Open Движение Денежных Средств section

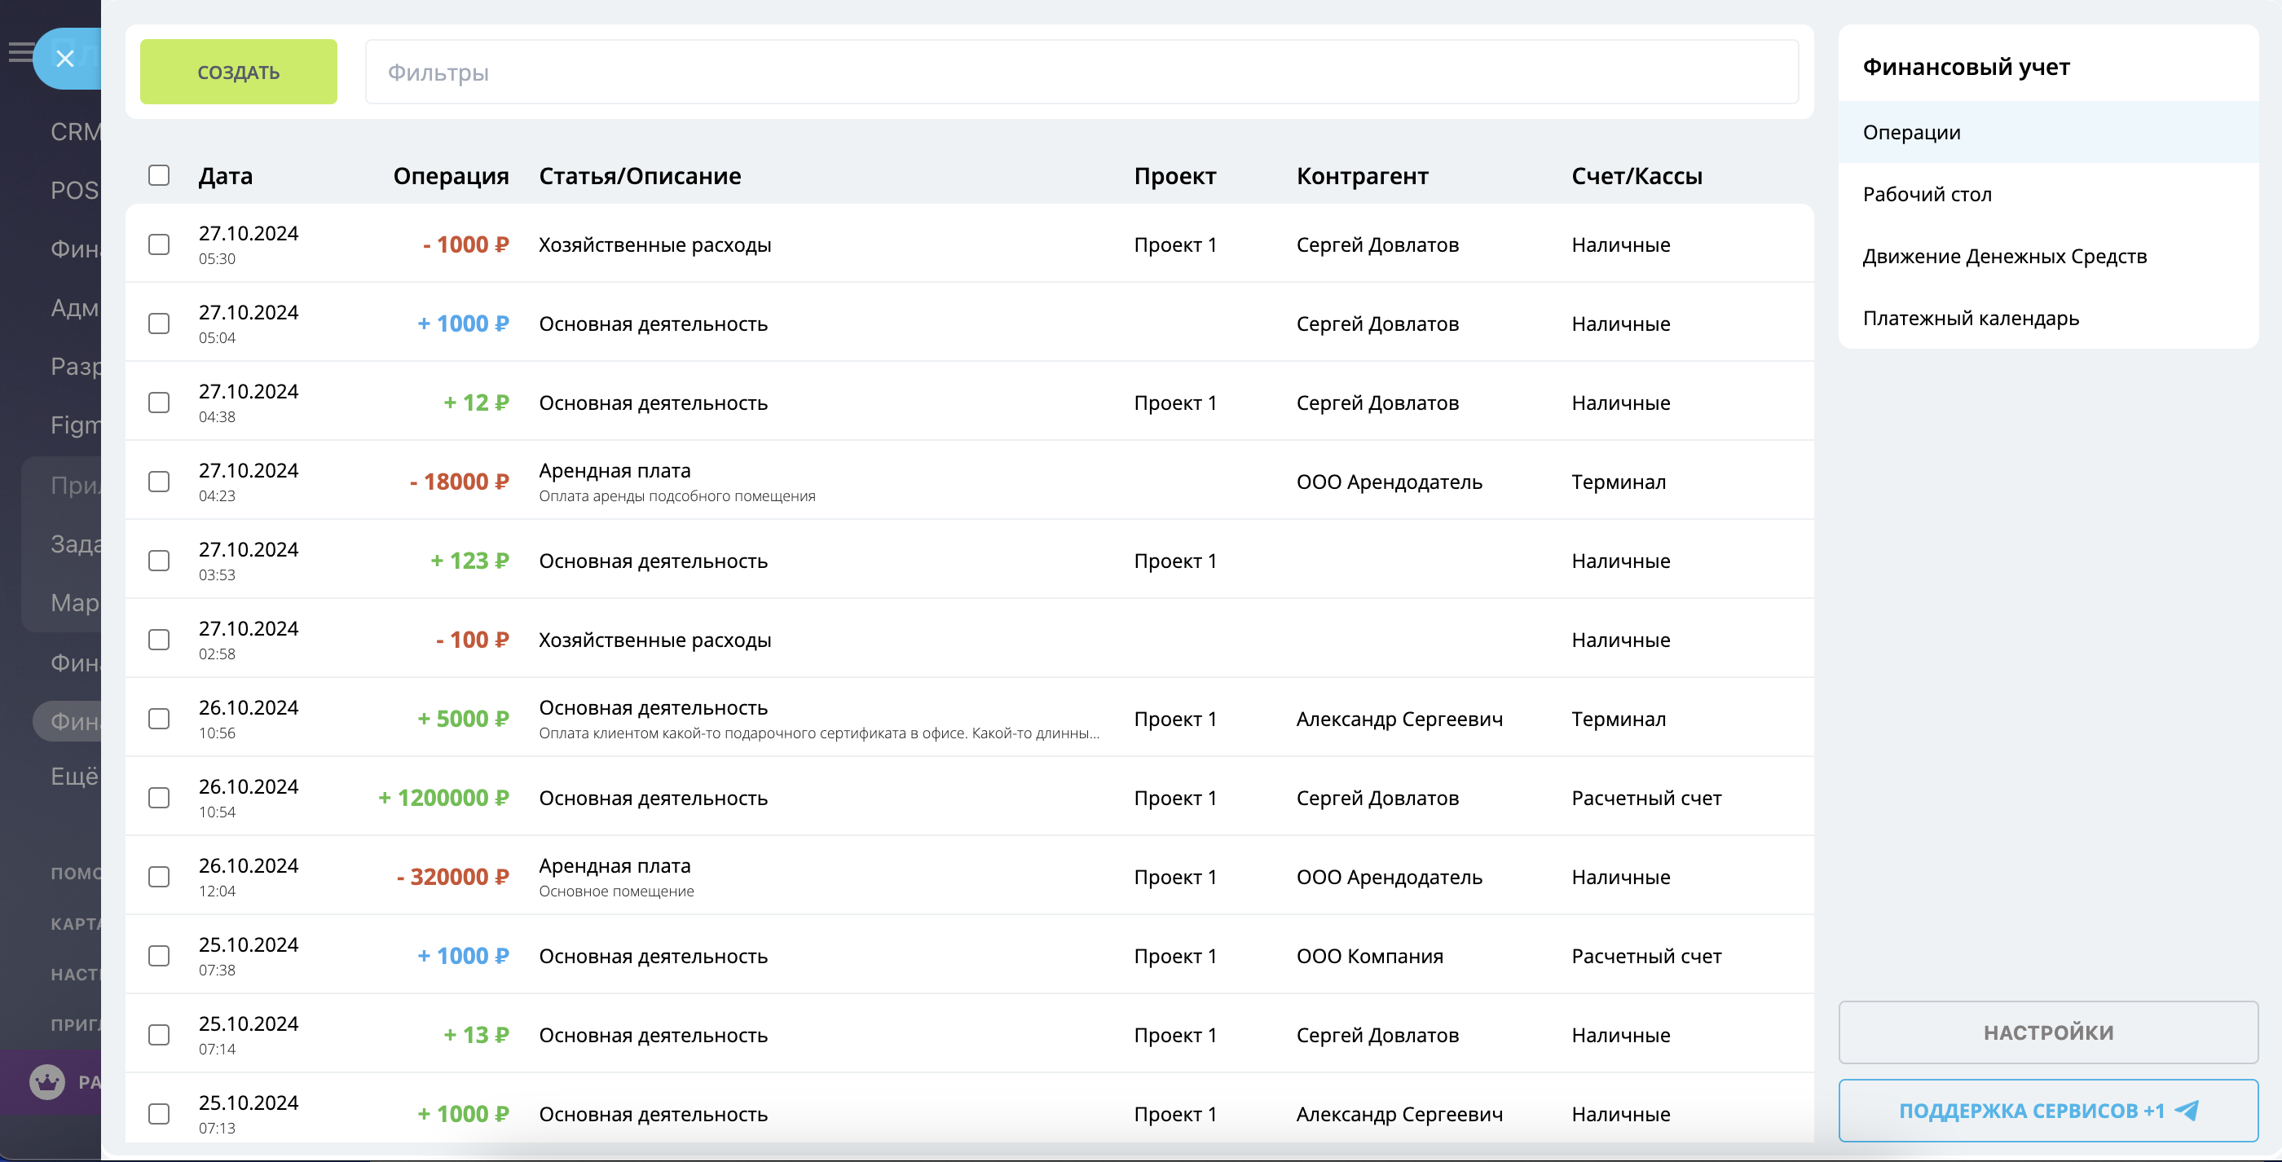pos(2004,256)
